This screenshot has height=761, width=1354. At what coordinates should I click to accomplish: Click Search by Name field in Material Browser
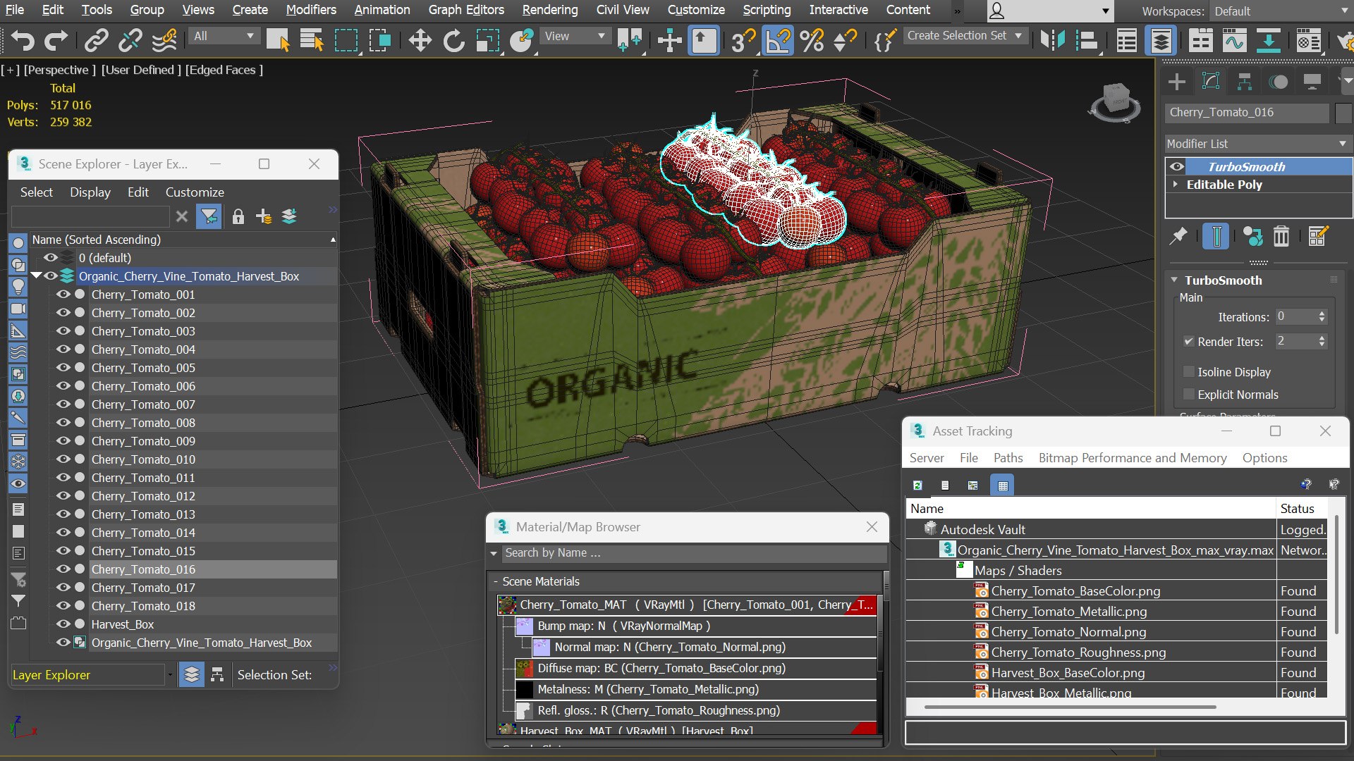pyautogui.click(x=694, y=553)
